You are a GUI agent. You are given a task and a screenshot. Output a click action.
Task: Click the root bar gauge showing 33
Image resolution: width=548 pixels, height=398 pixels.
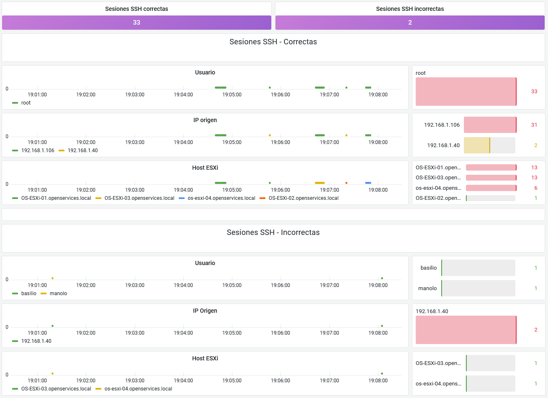click(466, 92)
